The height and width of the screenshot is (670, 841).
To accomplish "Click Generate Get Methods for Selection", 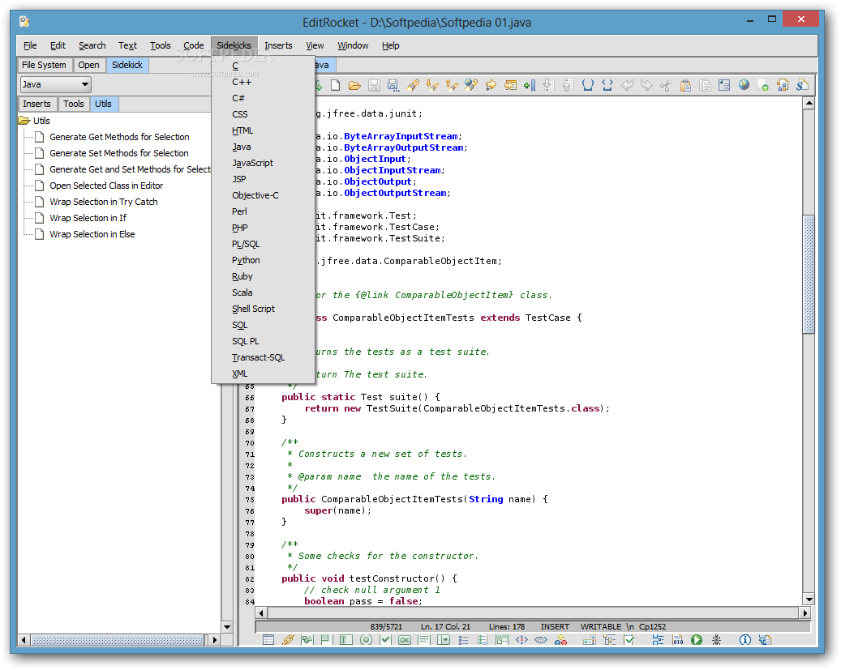I will tap(119, 137).
